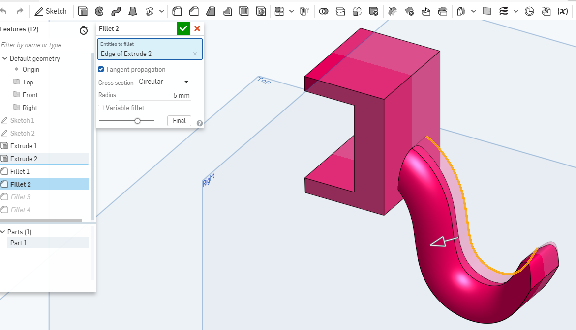Select Extrude 1 in the feature list
This screenshot has width=576, height=330.
tap(24, 146)
